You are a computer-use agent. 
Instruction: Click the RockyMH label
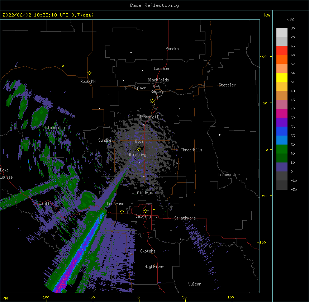pyautogui.click(x=88, y=81)
